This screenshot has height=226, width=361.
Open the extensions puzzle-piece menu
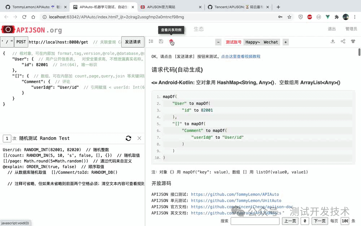click(x=336, y=17)
